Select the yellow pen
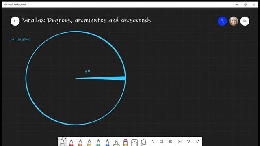 point(89,142)
